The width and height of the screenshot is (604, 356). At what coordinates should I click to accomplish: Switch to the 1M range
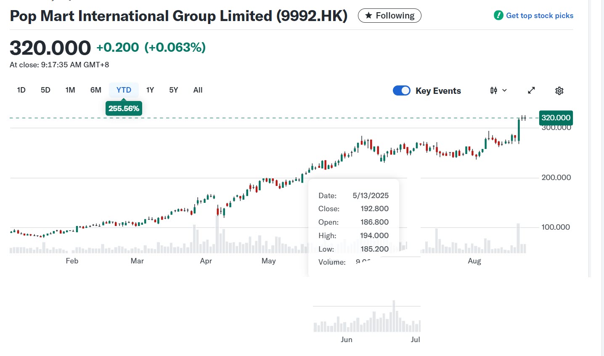pyautogui.click(x=70, y=90)
